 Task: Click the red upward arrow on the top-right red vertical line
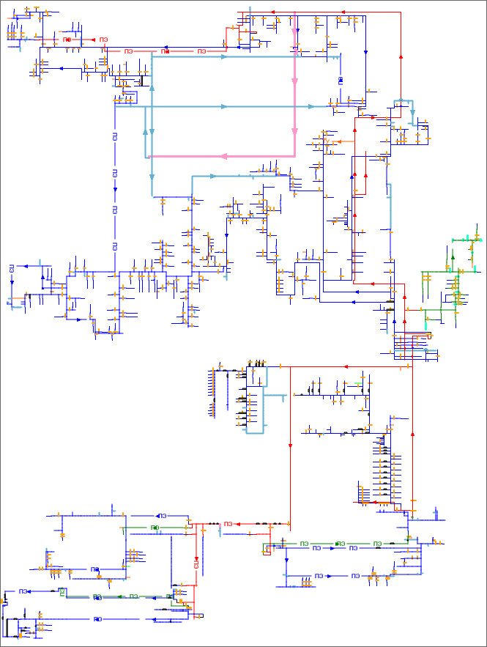(401, 56)
